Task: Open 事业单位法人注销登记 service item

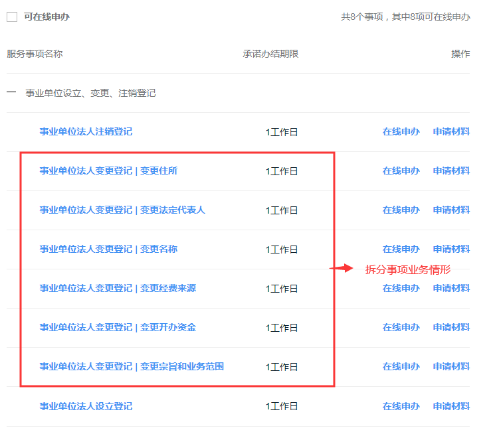Action: click(x=86, y=131)
